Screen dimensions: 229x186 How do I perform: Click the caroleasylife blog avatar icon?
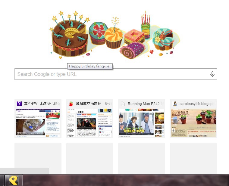point(175,104)
